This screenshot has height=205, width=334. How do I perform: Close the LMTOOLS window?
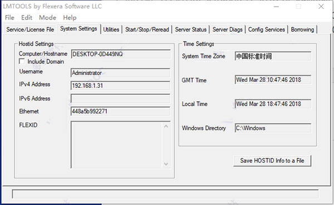point(321,7)
